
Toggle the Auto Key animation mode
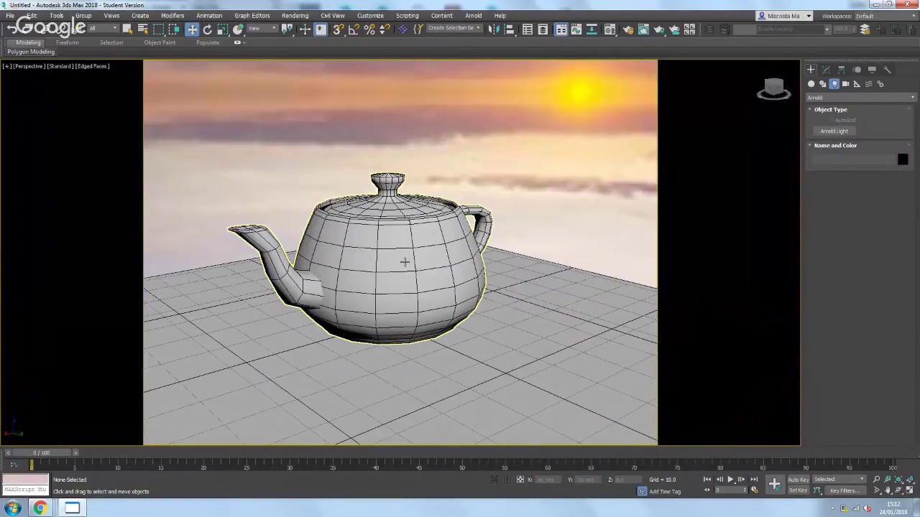click(x=798, y=480)
